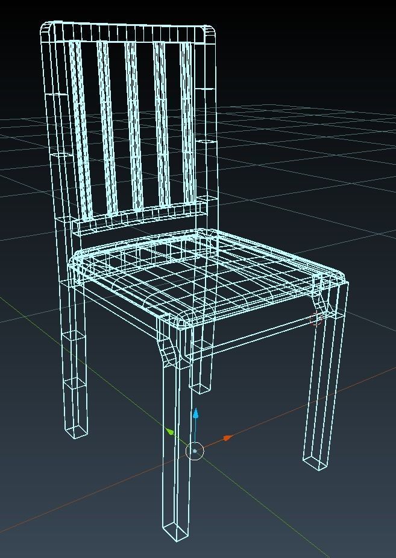Viewport: 396px width, 558px height.
Task: Click the green axis arrow of transform gizmo
Action: click(x=171, y=432)
